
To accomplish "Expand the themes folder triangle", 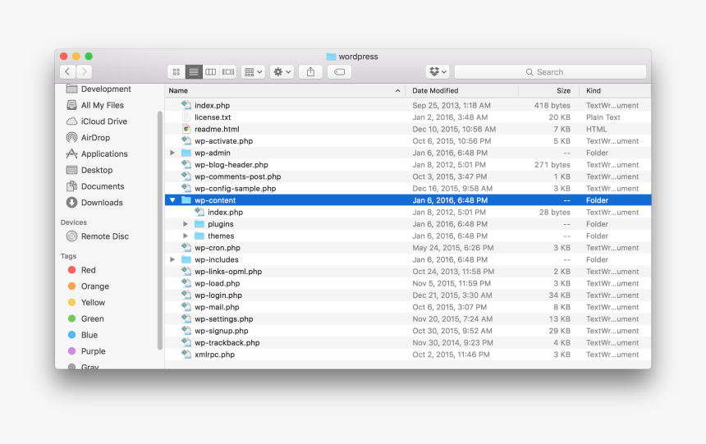I will pyautogui.click(x=186, y=236).
